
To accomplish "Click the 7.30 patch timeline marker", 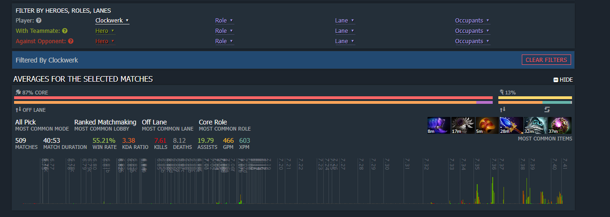I will [x=387, y=164].
